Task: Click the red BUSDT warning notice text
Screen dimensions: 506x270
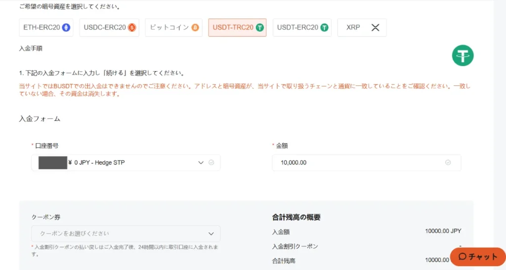Action: 245,90
